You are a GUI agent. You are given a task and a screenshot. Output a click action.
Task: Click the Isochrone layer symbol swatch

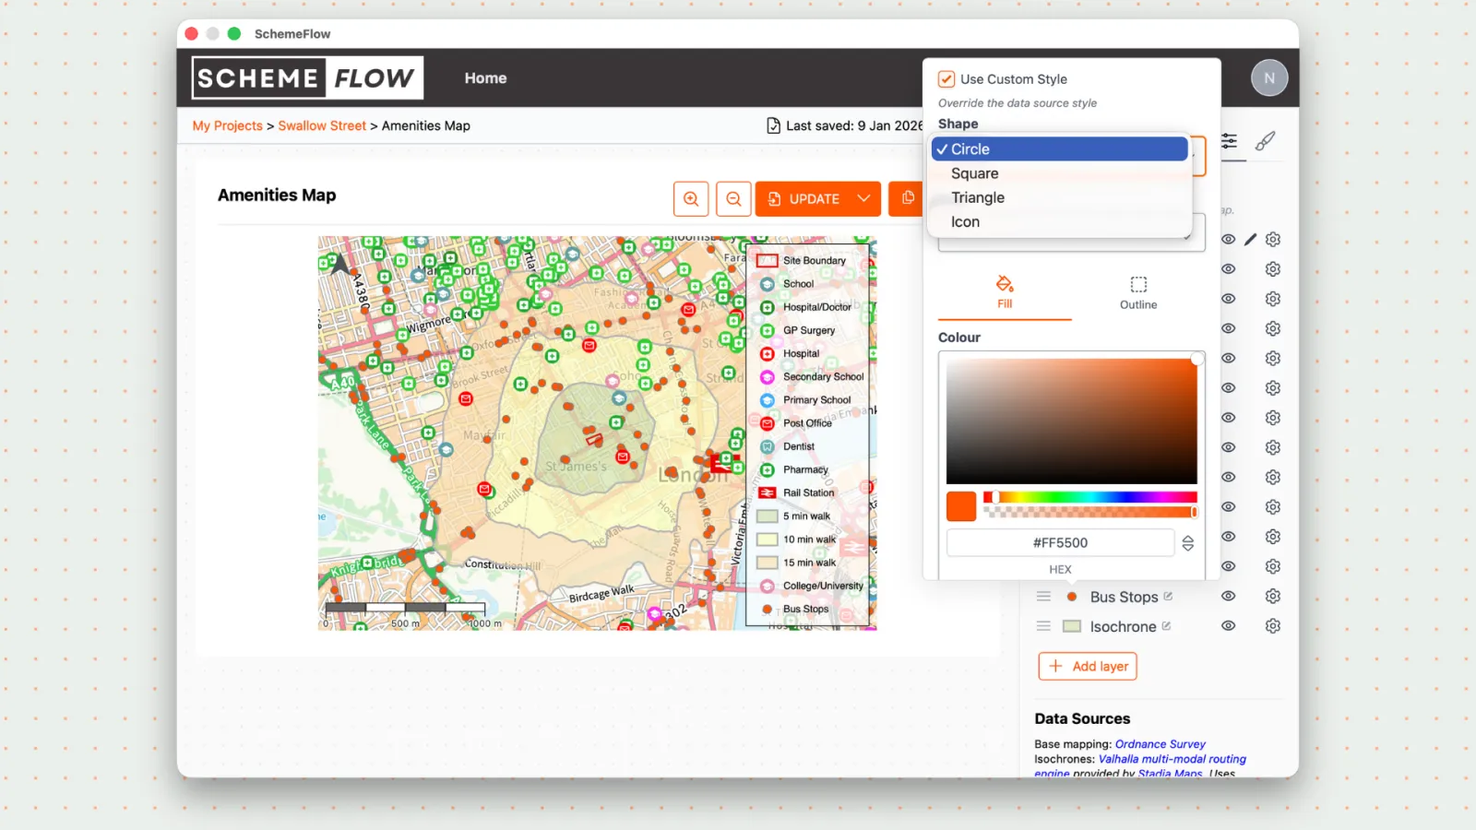pos(1072,626)
